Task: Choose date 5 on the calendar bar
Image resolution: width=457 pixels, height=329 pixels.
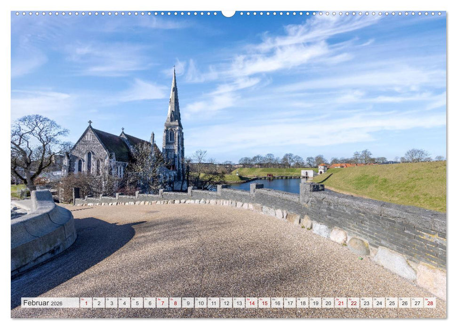Action: coord(136,303)
